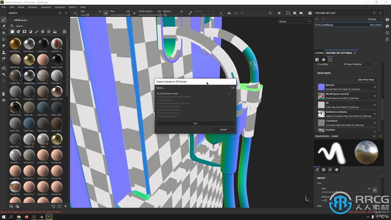Select the Material picker eyedropper tool

click(4, 59)
